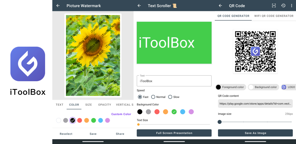Select Fast scroll speed

pos(143,97)
